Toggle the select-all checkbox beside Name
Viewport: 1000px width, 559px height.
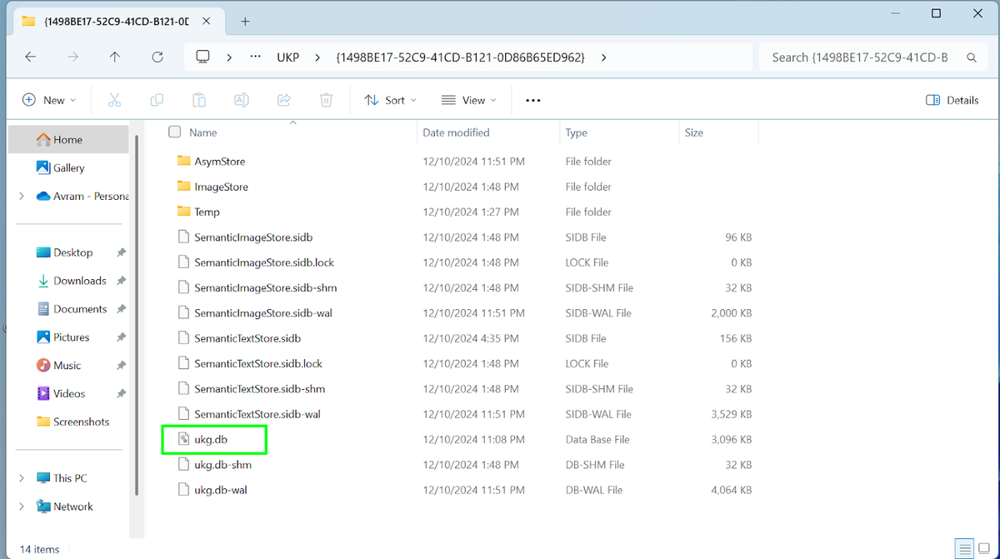coord(175,132)
